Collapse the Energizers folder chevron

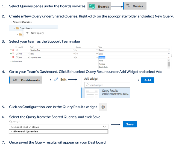click(14, 28)
